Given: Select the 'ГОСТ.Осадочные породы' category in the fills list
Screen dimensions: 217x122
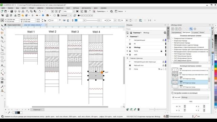Looking at the screenshot, I should [182, 54].
